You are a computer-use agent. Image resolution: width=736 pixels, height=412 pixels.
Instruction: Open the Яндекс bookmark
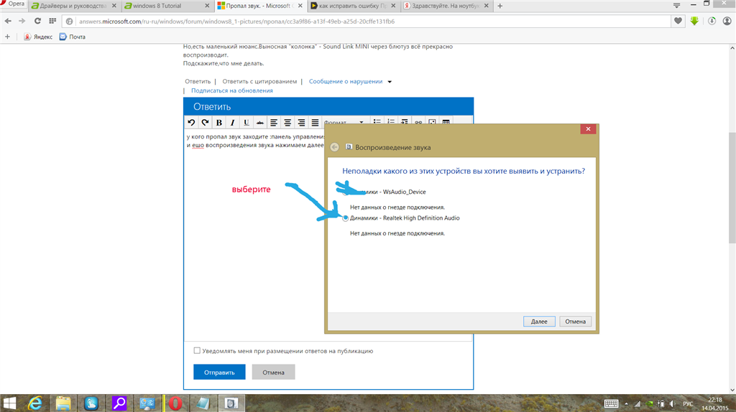coord(38,37)
